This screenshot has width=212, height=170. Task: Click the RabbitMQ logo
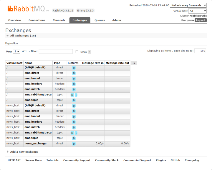pyautogui.click(x=28, y=9)
